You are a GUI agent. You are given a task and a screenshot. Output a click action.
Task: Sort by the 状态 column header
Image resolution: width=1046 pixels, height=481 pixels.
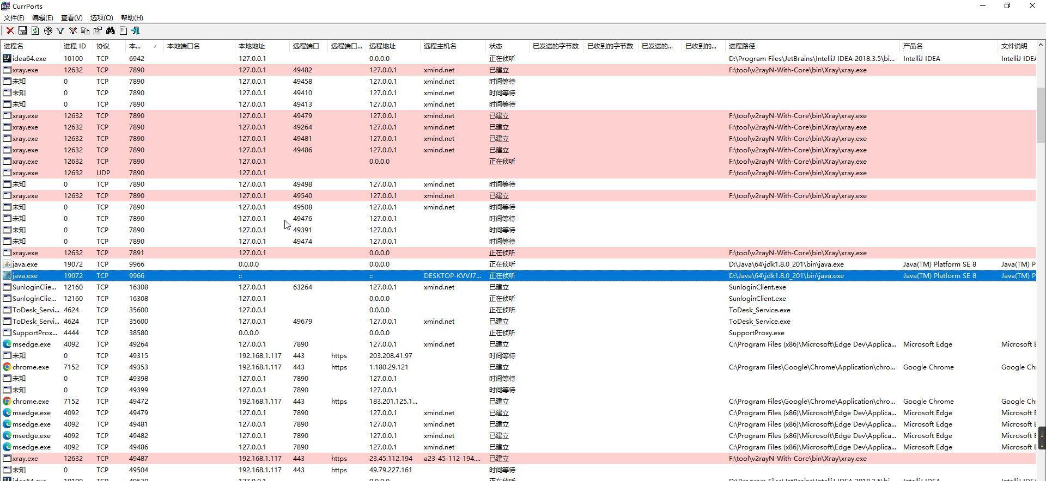tap(507, 46)
